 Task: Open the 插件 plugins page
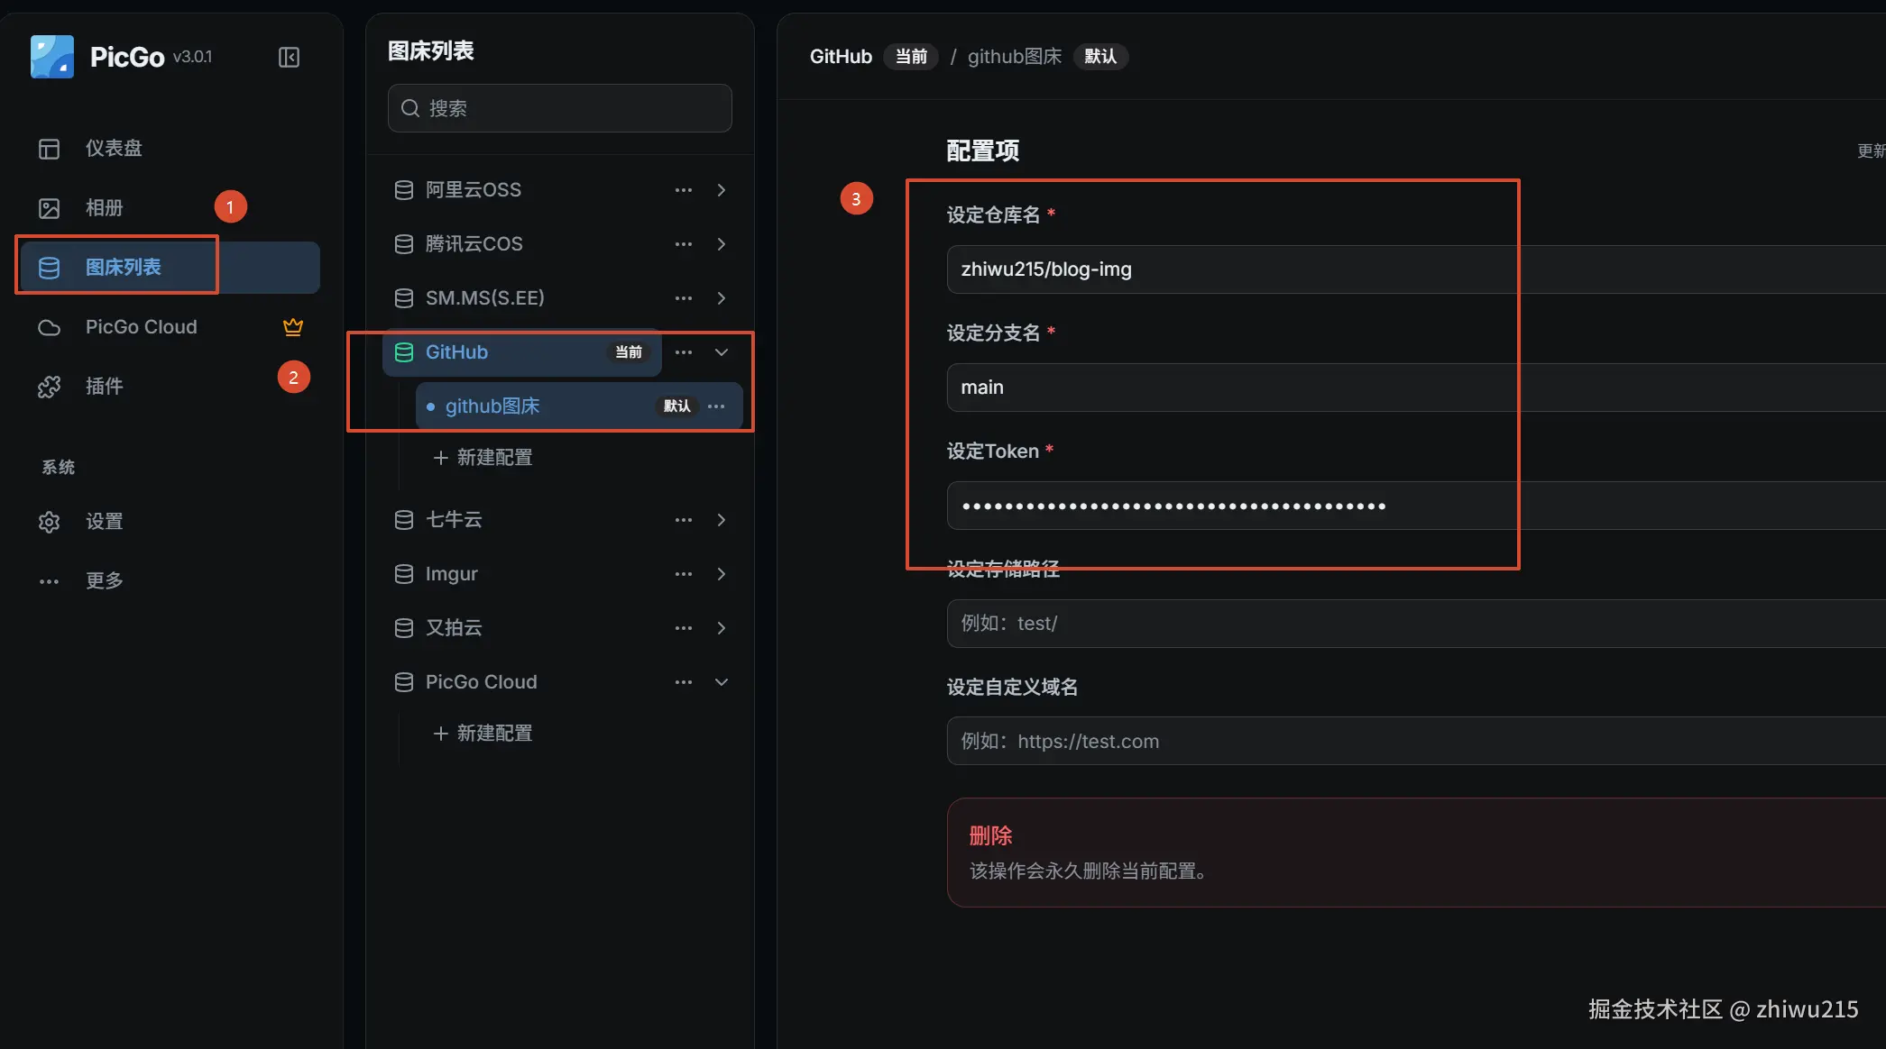(171, 387)
